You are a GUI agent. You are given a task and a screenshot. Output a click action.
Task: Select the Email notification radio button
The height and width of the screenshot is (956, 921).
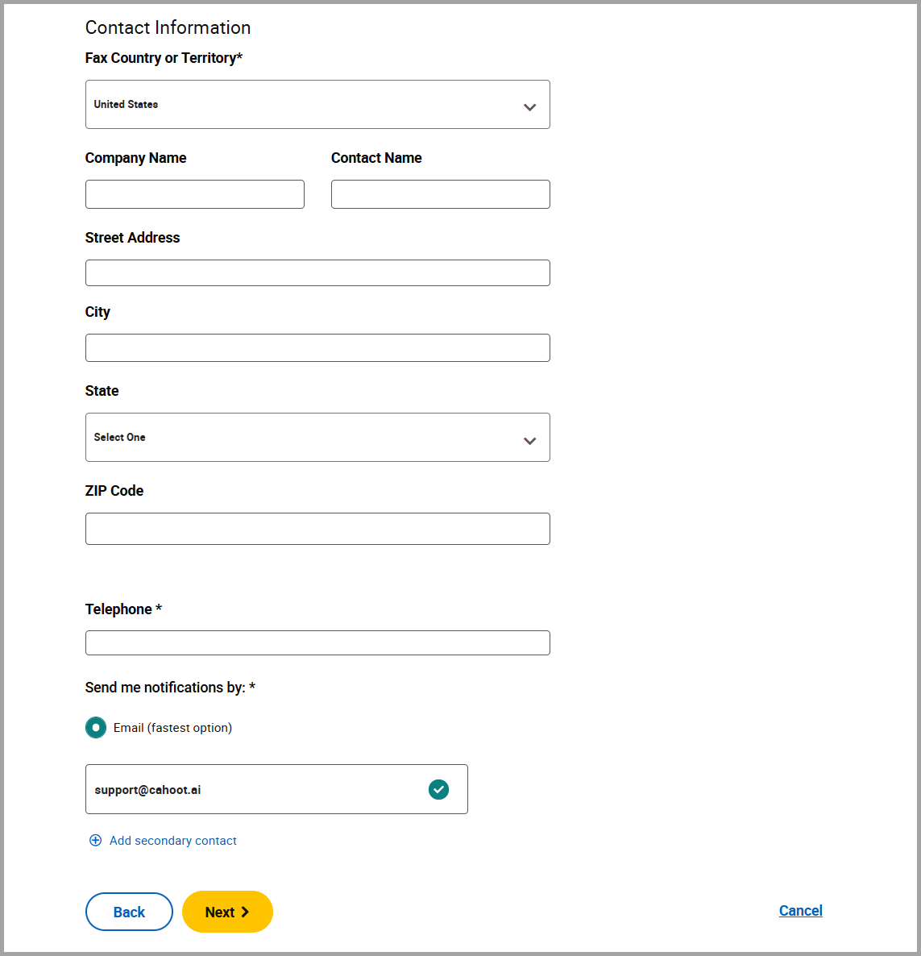point(96,727)
